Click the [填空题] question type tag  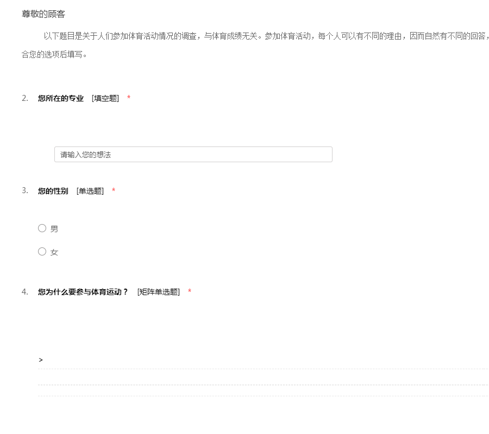click(x=105, y=98)
